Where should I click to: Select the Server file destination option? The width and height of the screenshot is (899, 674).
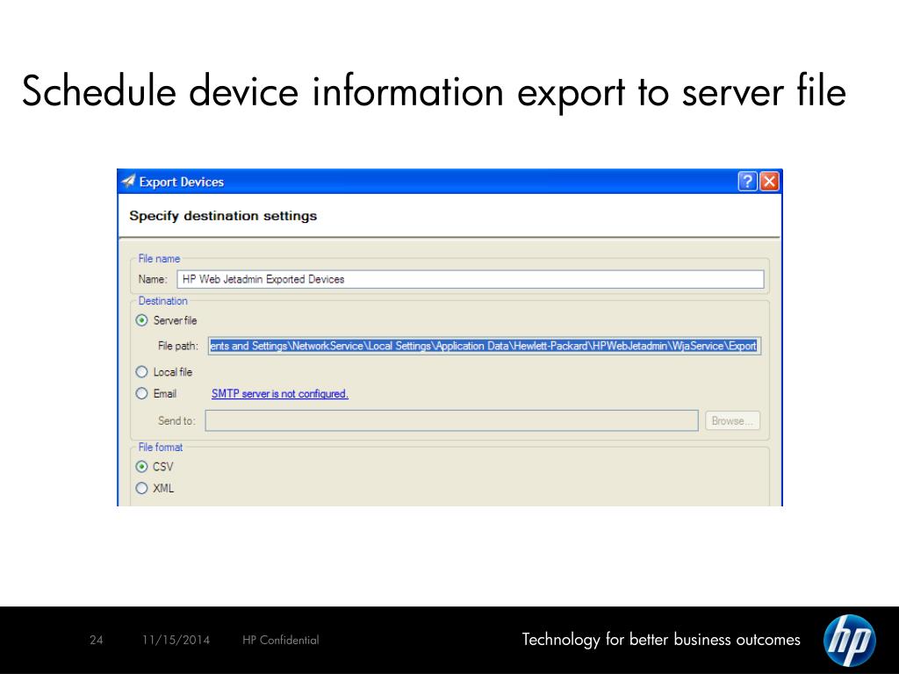coord(141,320)
